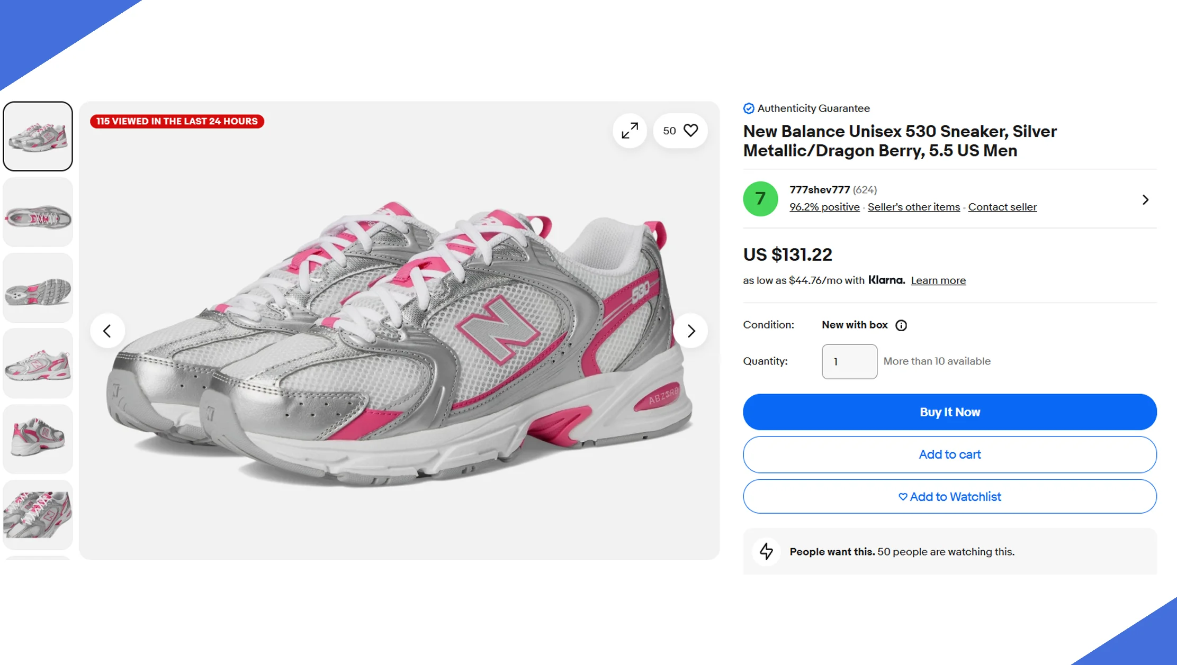Open the 96.2% positive feedback link

click(x=824, y=207)
